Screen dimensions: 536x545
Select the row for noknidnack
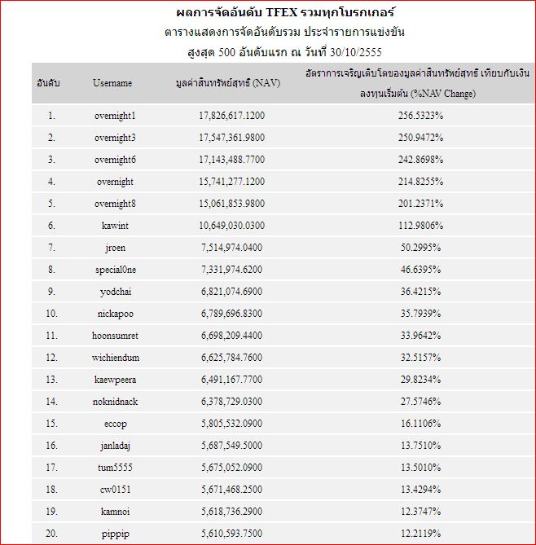(283, 402)
